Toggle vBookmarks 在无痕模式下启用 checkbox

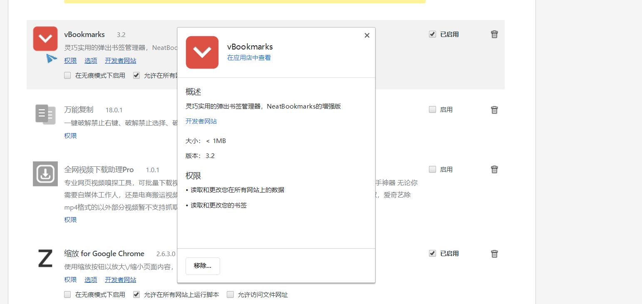pos(67,75)
